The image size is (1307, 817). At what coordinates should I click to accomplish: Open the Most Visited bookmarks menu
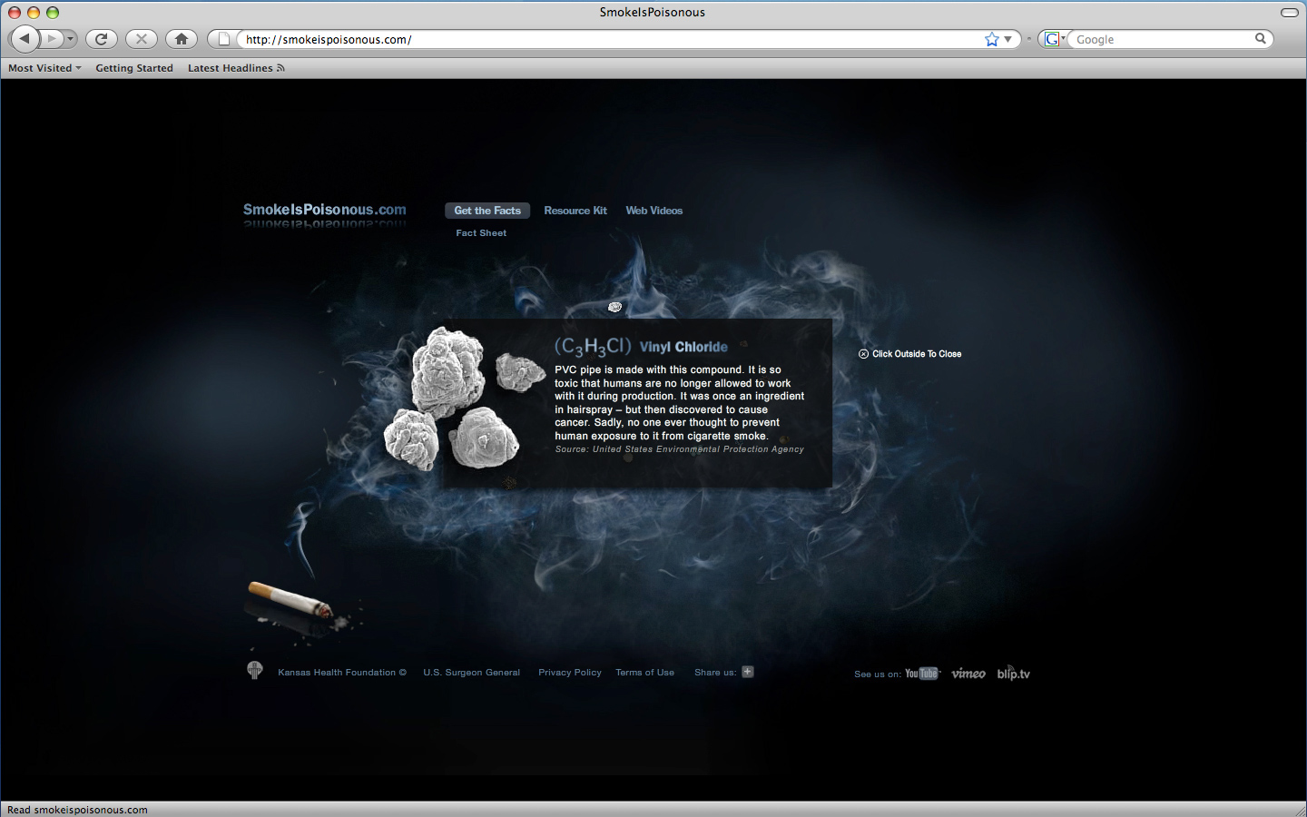coord(44,68)
